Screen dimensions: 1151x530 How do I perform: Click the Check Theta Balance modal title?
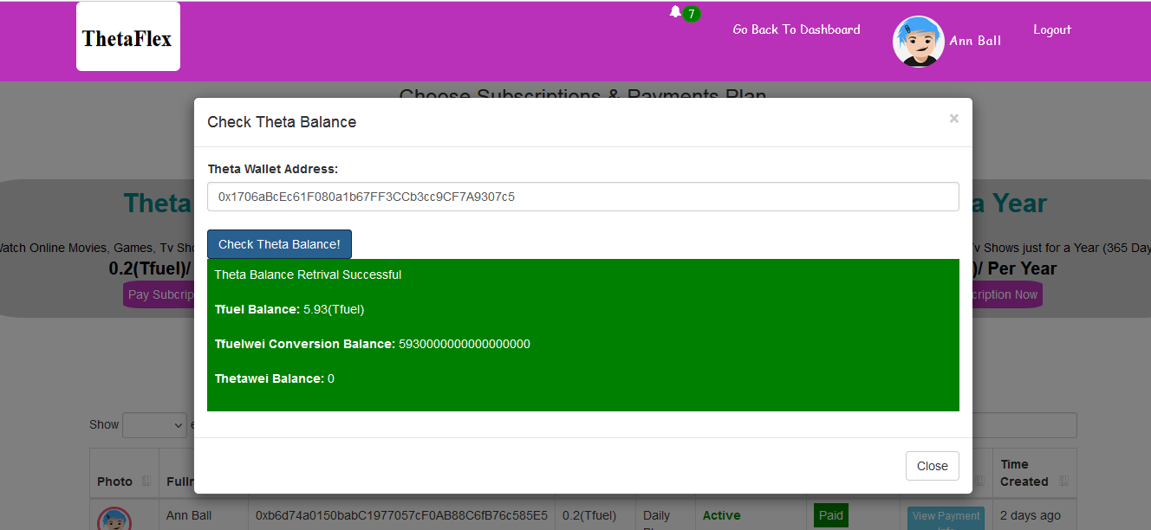pyautogui.click(x=282, y=122)
